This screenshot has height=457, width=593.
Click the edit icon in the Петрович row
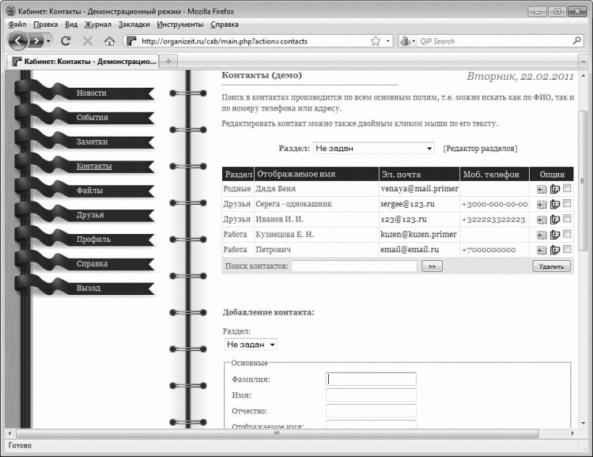555,250
